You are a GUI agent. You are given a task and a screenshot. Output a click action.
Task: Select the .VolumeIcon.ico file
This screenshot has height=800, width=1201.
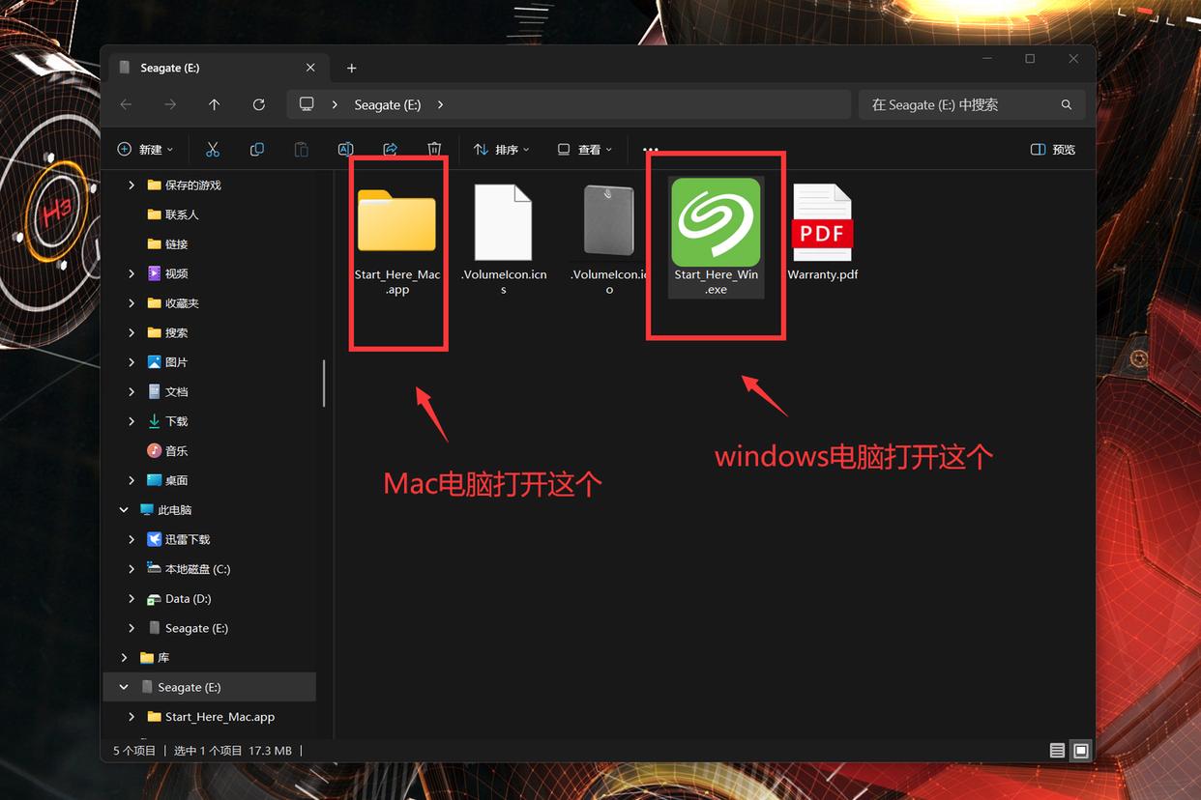click(x=609, y=239)
